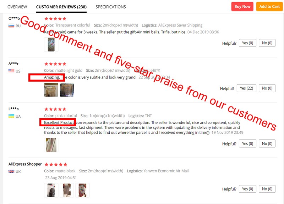Click the Buy Now button
The height and width of the screenshot is (204, 284).
242,6
